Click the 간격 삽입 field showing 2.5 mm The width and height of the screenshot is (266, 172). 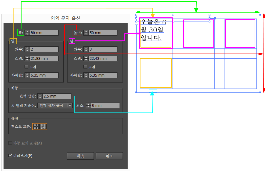tap(56, 96)
